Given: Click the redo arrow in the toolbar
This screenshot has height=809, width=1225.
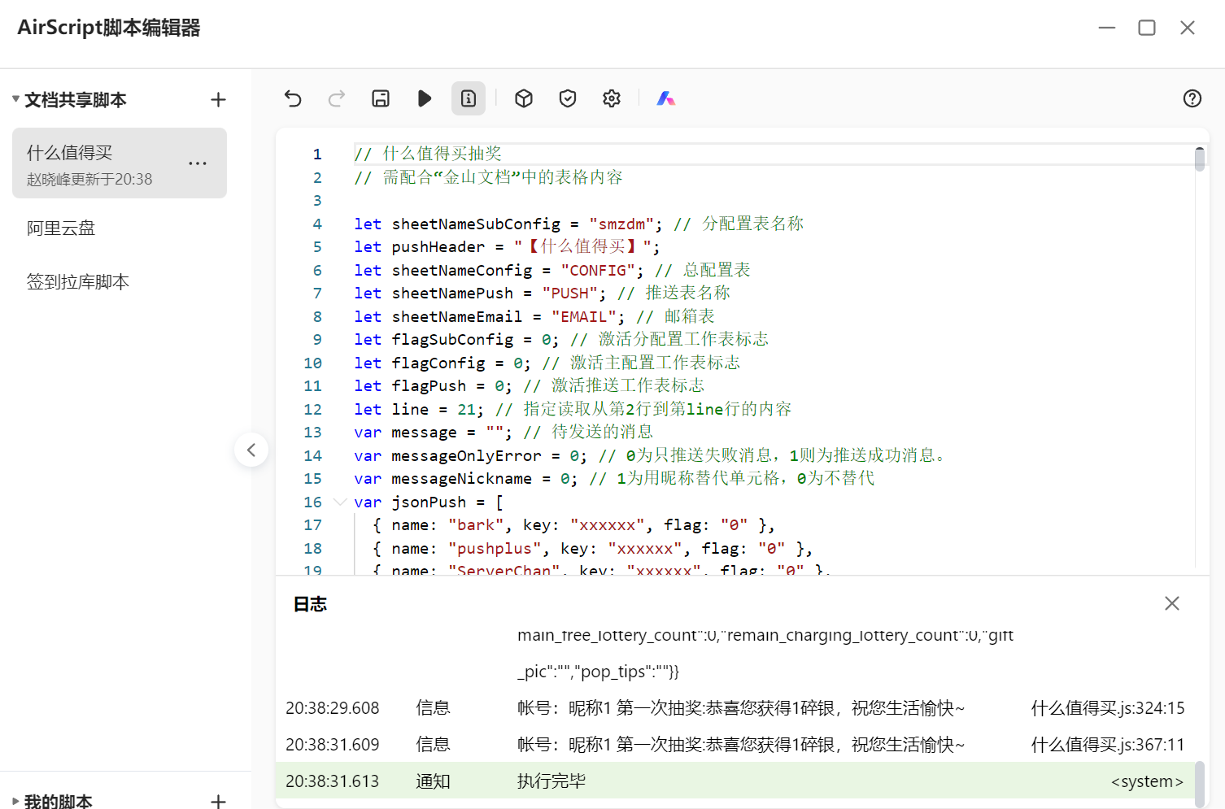Looking at the screenshot, I should click(x=337, y=98).
